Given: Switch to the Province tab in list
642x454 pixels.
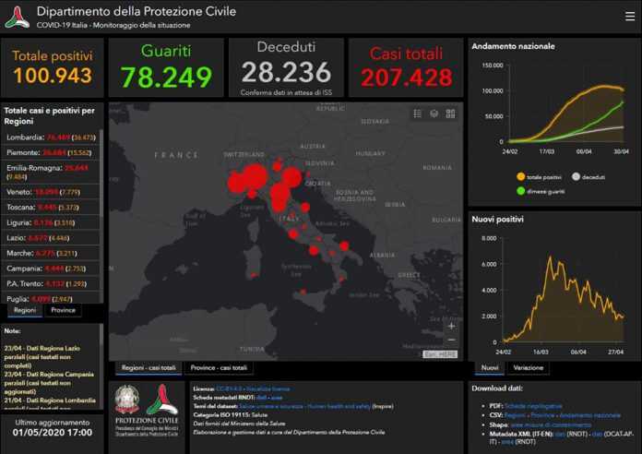Looking at the screenshot, I should (x=64, y=310).
